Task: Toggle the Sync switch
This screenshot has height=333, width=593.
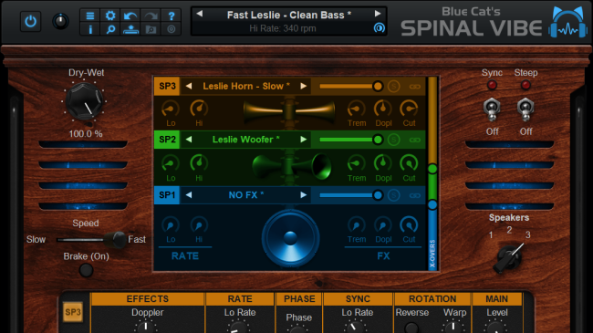Action: pyautogui.click(x=492, y=109)
